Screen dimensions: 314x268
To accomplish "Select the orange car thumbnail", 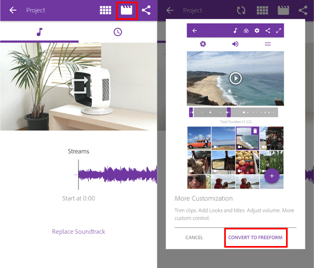I will (x=199, y=138).
